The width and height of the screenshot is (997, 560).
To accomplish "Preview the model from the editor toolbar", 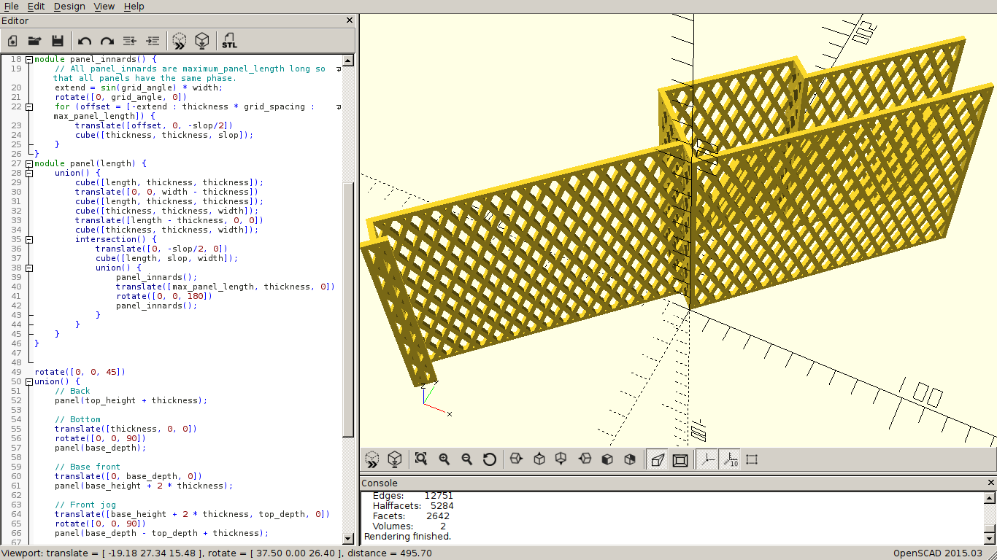I will [180, 41].
